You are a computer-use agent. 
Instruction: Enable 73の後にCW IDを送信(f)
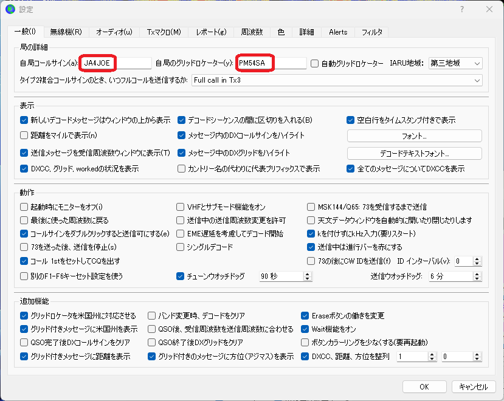[311, 261]
